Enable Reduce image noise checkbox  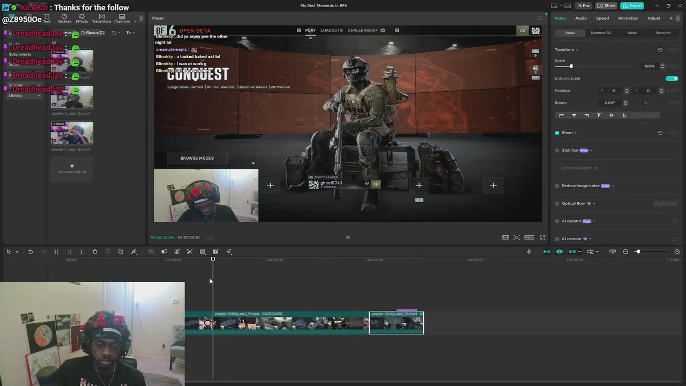(x=557, y=186)
